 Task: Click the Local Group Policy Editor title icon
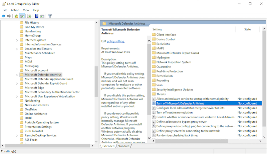4,4
